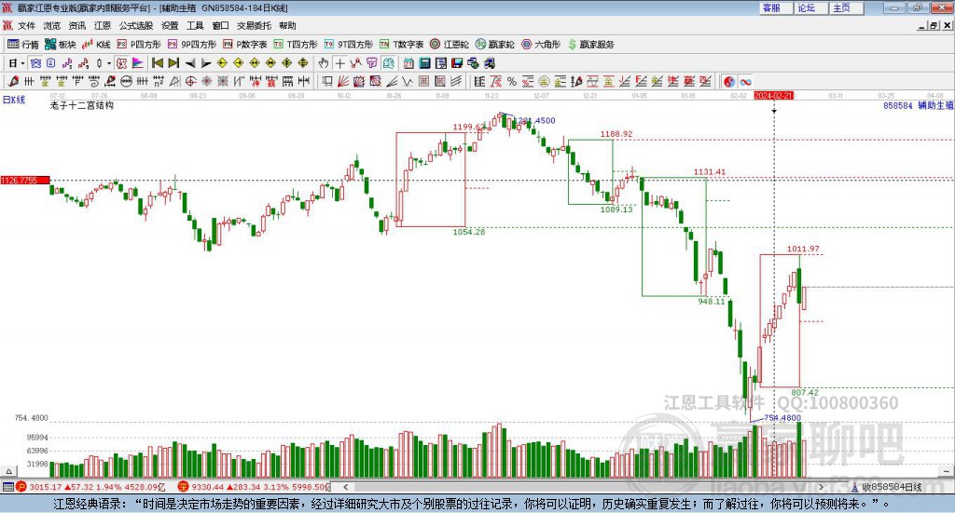Screen dimensions: 955x513
Task: Click the Shenzhen index 9330.44 status
Action: pos(253,487)
